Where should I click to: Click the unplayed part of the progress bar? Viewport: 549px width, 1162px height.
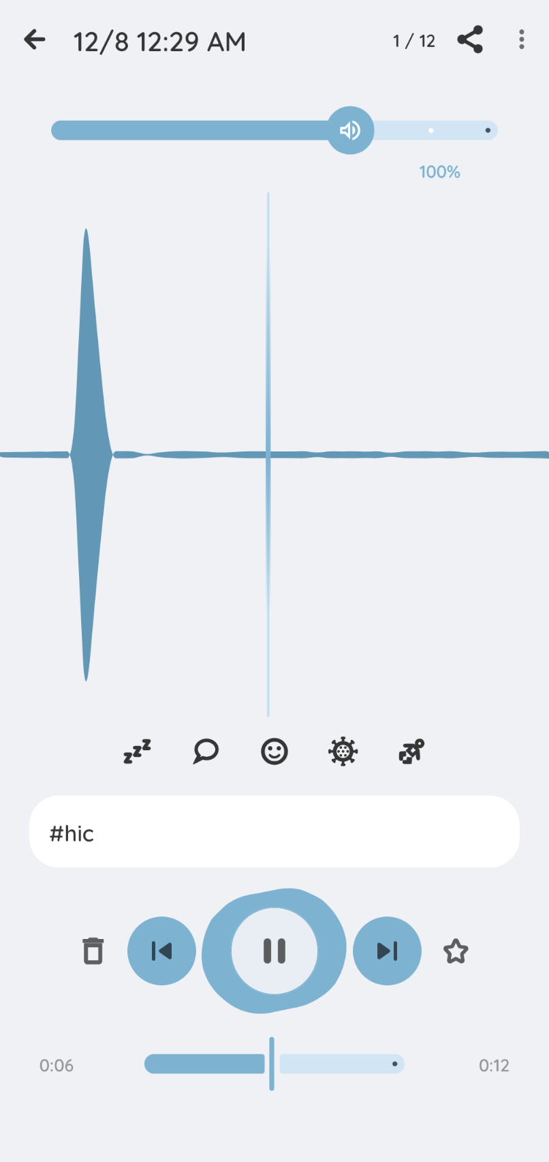tap(341, 1064)
